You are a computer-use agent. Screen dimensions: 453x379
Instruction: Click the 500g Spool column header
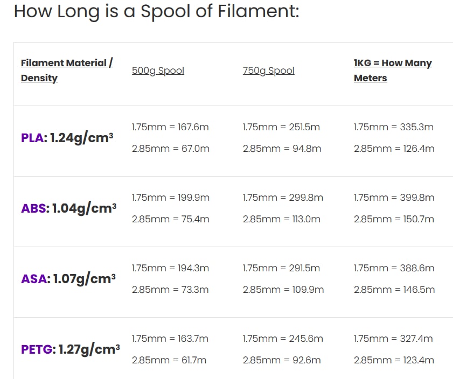point(158,71)
